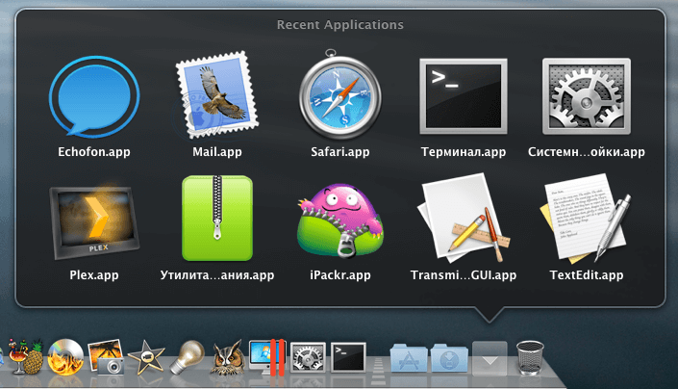Open Terminal icon in the Dock
The height and width of the screenshot is (389, 678).
coord(348,357)
